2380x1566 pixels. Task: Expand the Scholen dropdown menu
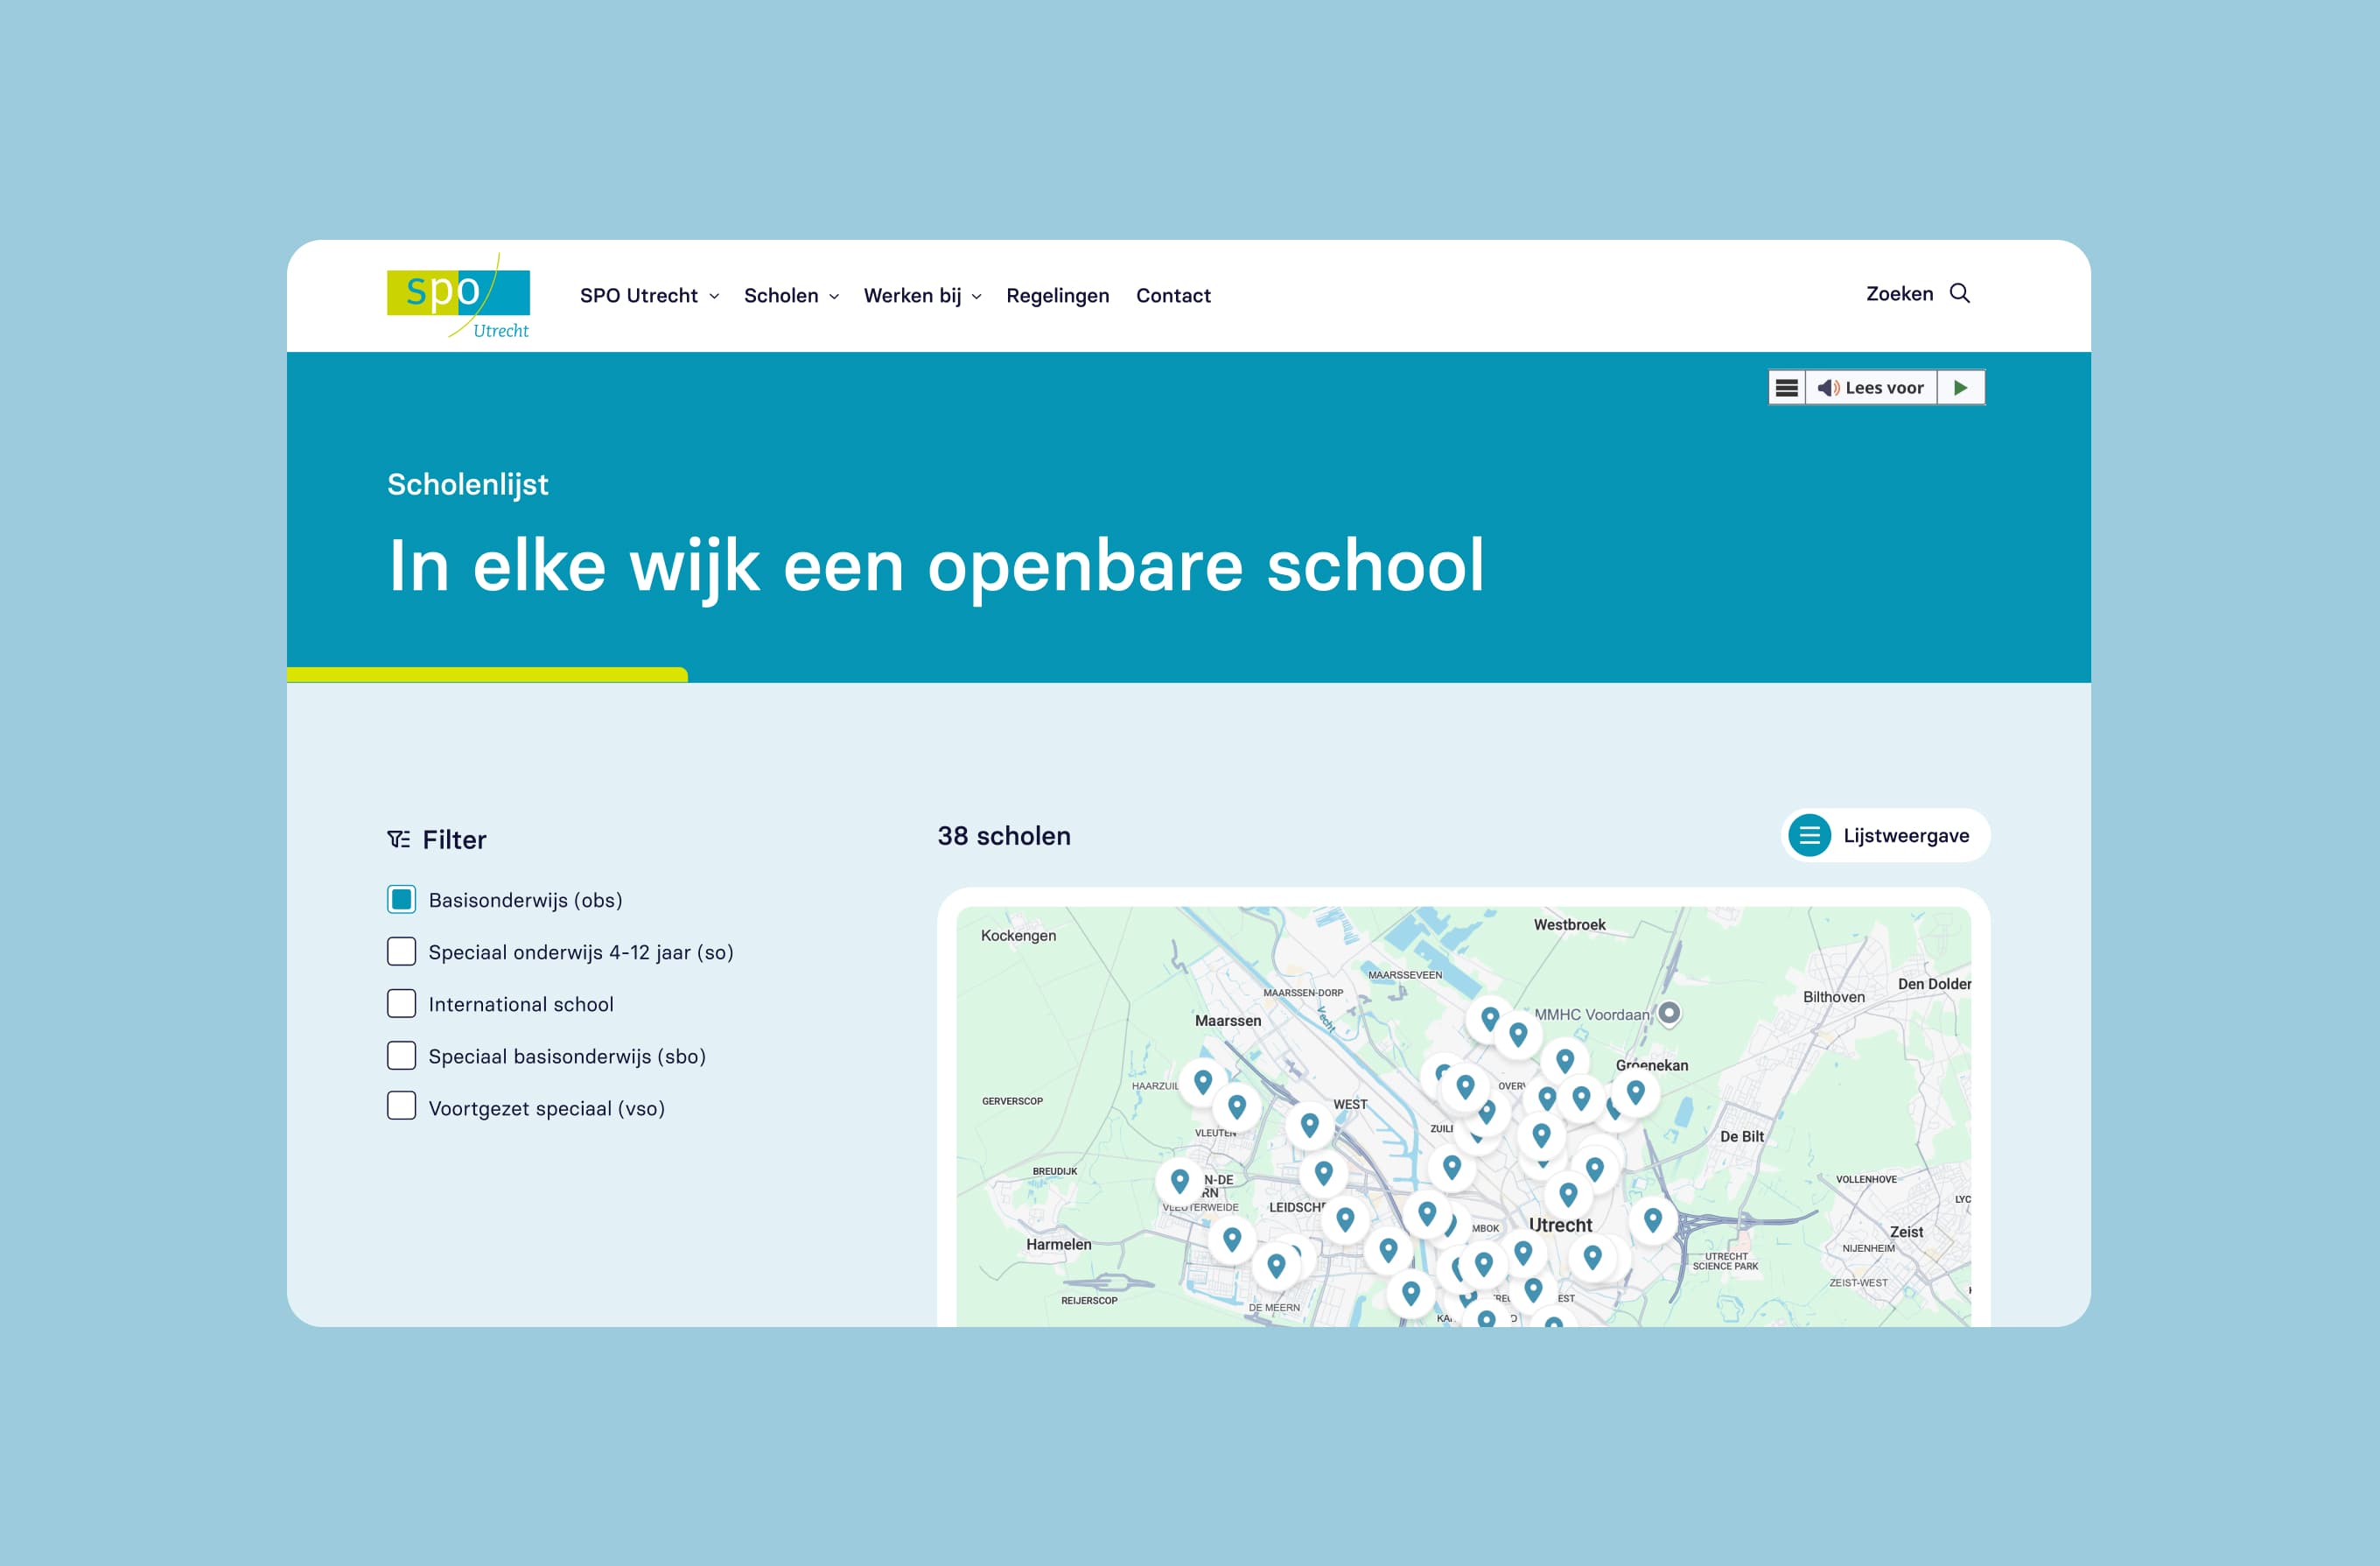pos(792,295)
